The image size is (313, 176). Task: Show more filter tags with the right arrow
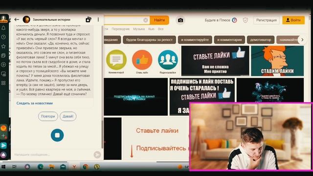pyautogui.click(x=302, y=40)
